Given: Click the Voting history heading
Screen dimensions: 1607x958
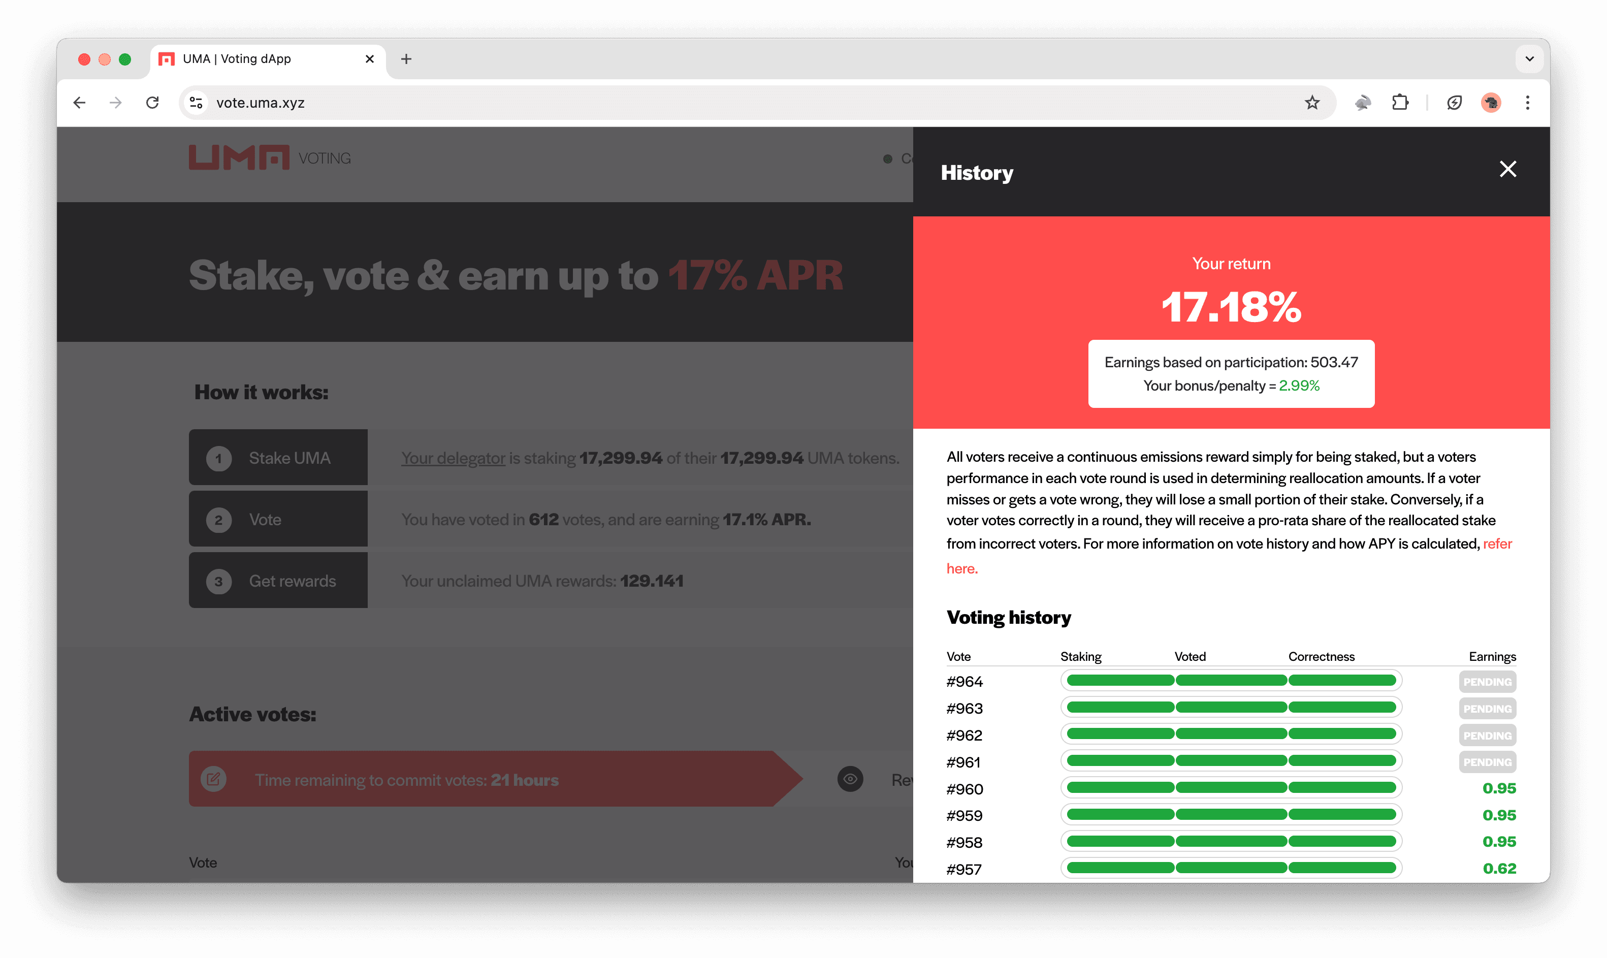Looking at the screenshot, I should pyautogui.click(x=1008, y=617).
